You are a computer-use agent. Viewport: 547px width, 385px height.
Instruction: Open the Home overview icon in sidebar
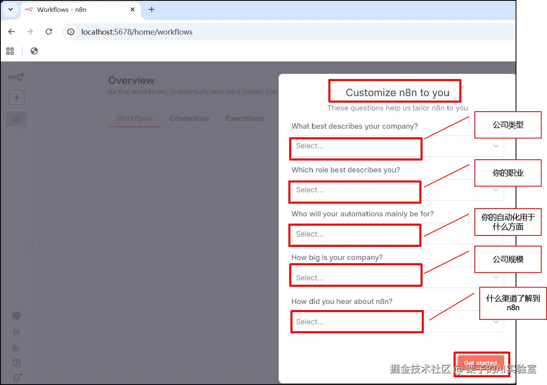(17, 119)
